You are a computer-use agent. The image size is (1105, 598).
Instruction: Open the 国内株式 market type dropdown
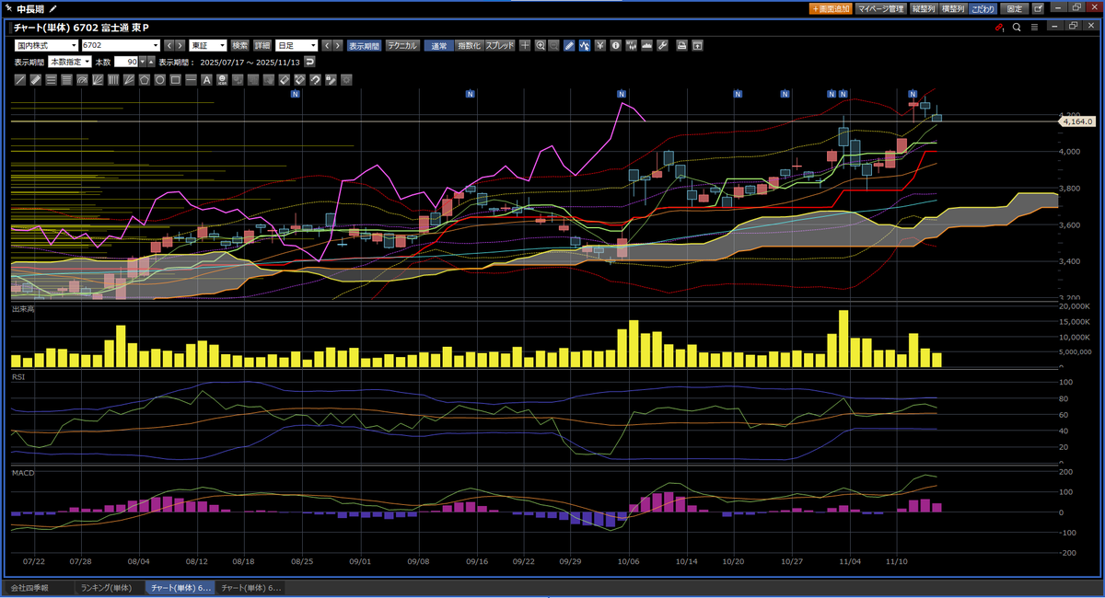point(46,45)
